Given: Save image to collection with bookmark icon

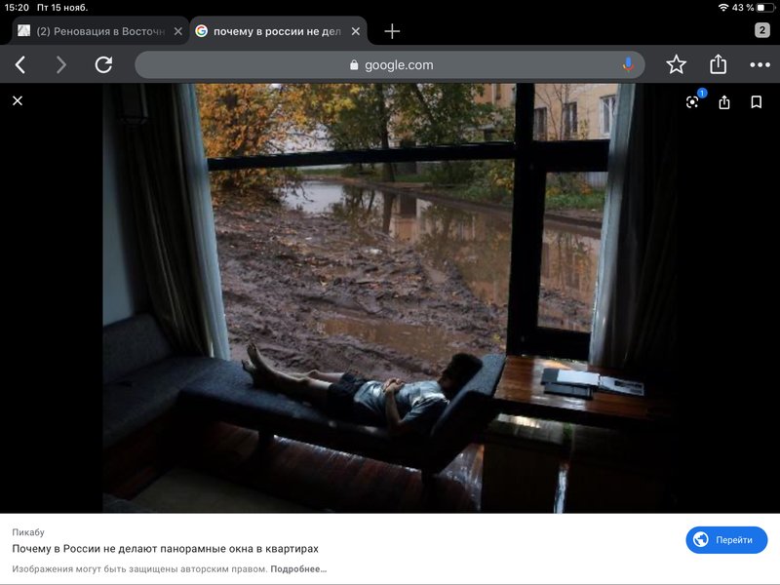Looking at the screenshot, I should pos(756,102).
